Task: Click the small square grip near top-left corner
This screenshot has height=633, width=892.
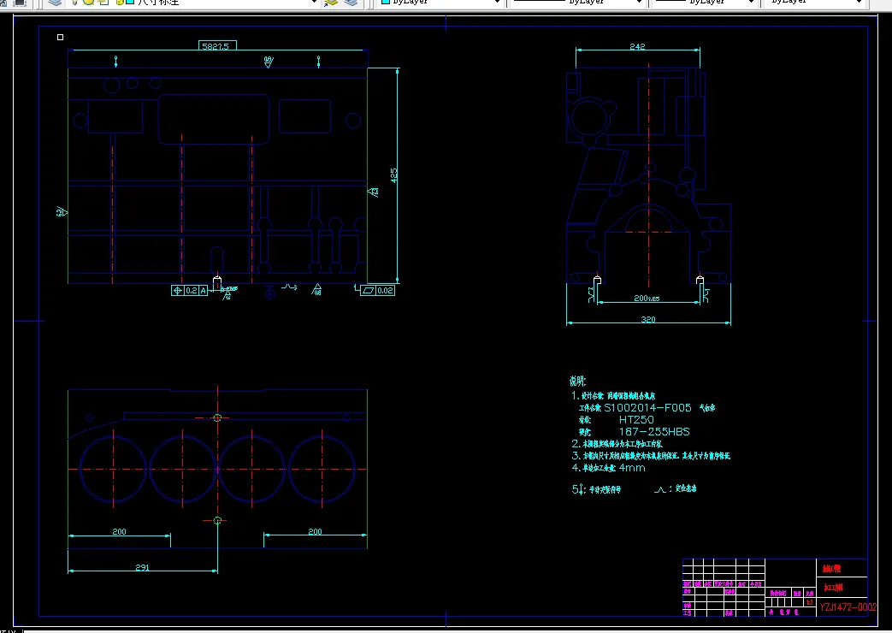Action: tap(61, 37)
